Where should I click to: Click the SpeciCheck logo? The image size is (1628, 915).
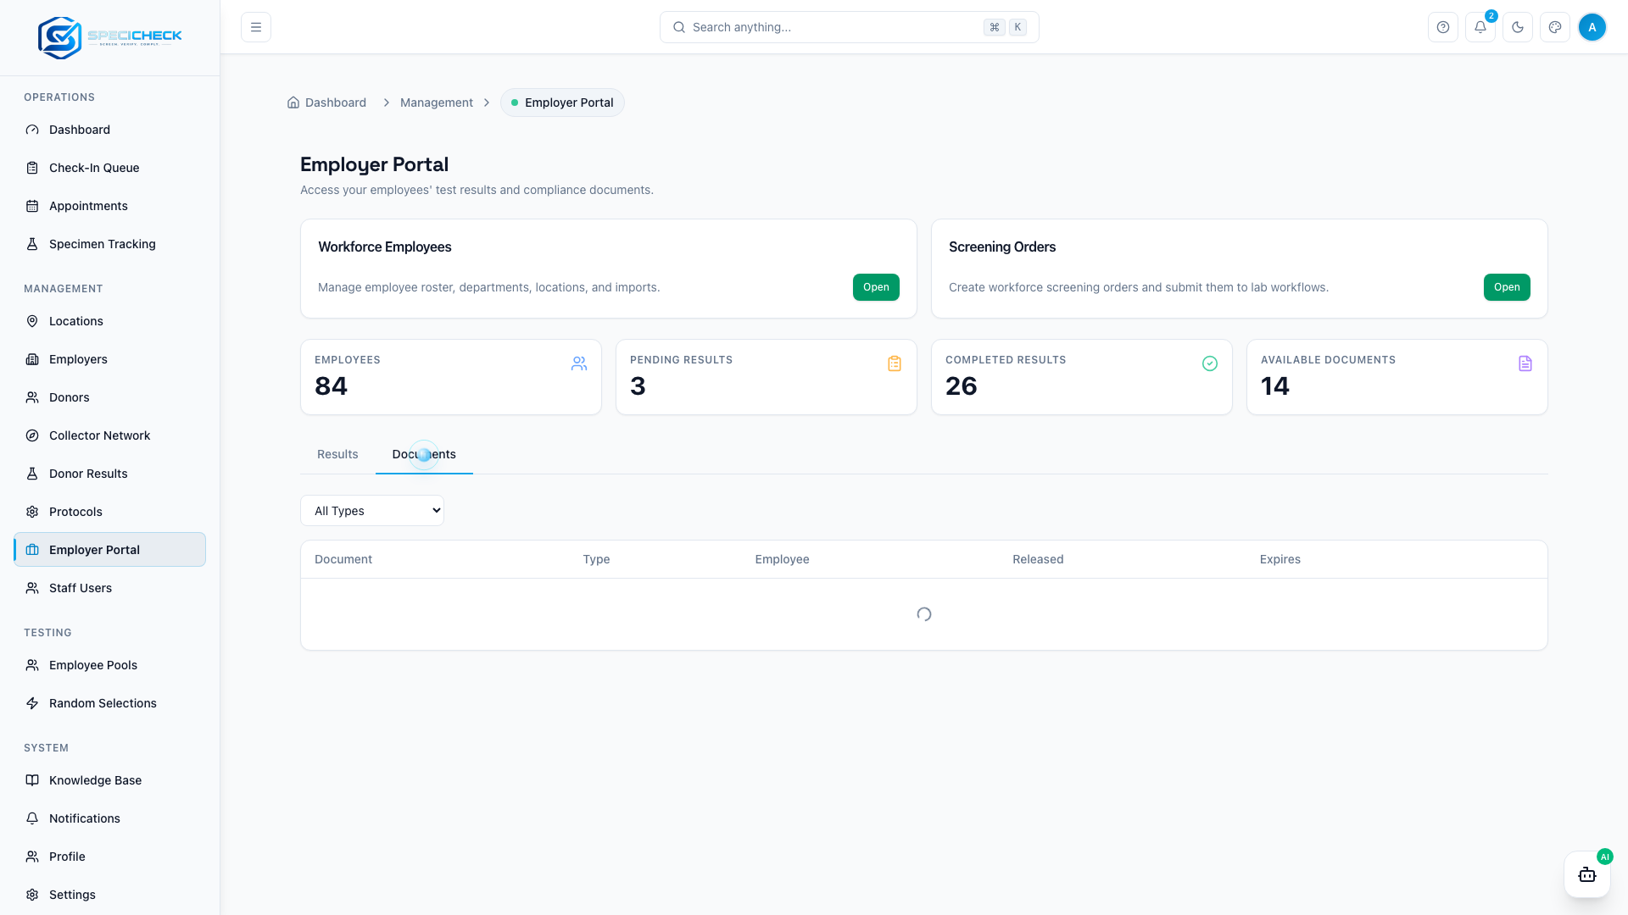pos(109,37)
